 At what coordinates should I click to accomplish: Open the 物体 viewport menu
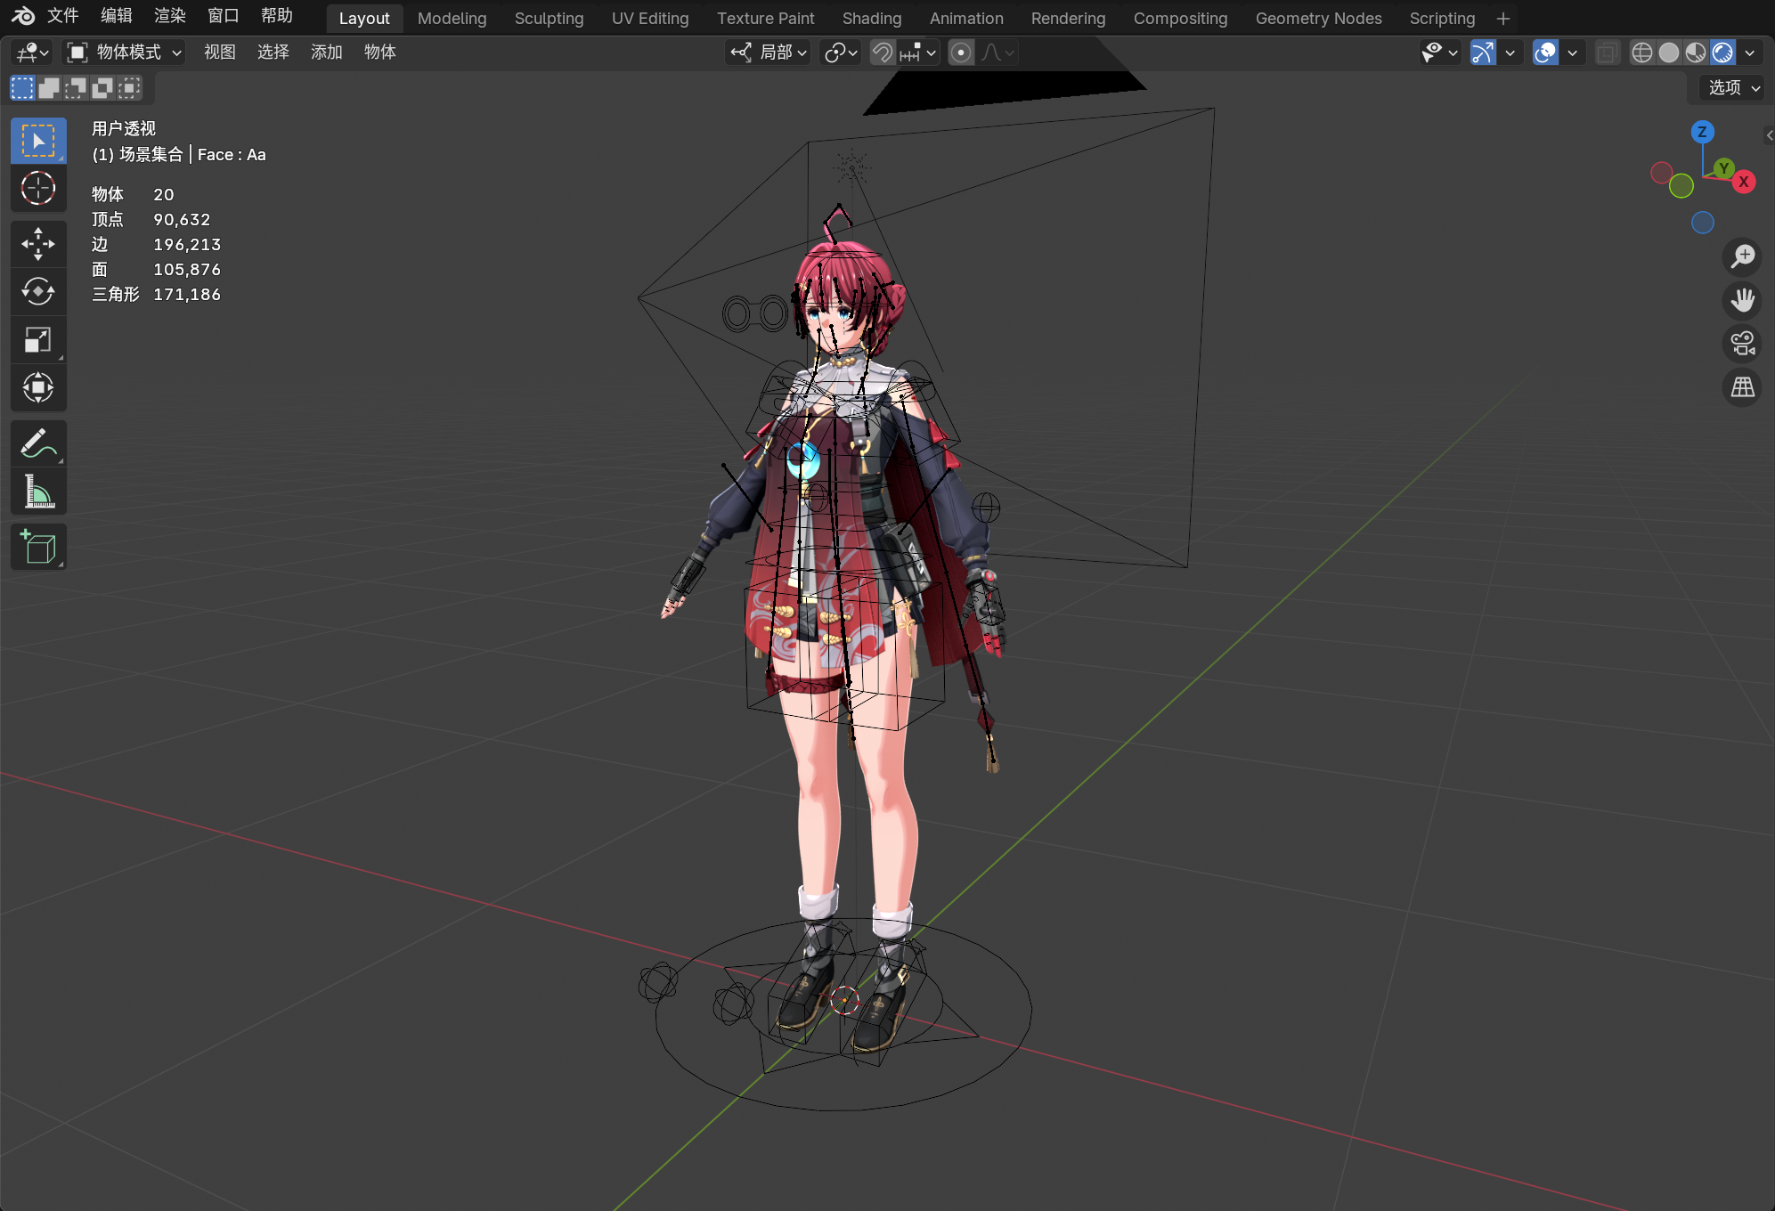[x=380, y=53]
